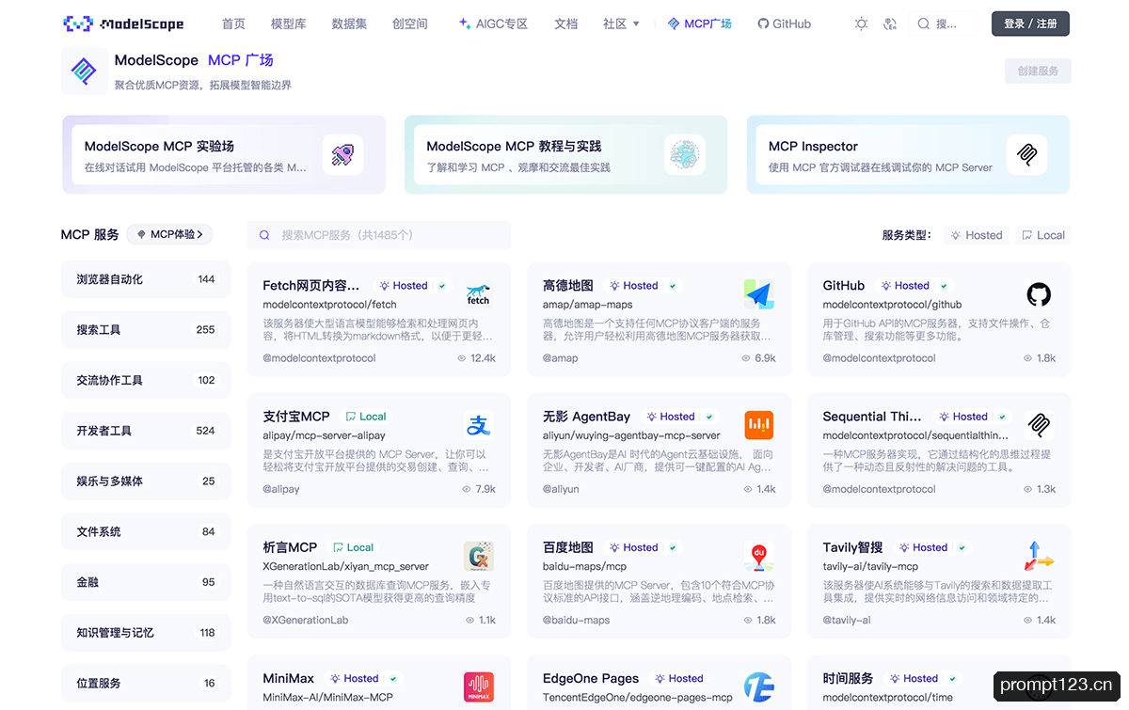The height and width of the screenshot is (710, 1129).
Task: Click the GitHub octocat card logo
Action: tap(1039, 294)
